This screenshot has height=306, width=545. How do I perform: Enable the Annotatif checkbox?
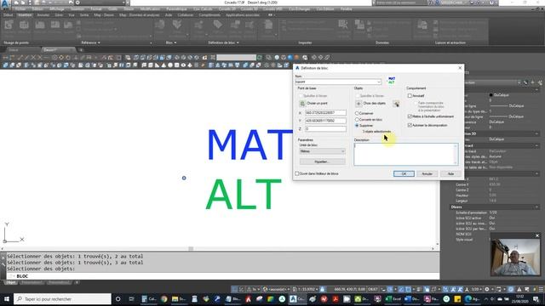point(410,95)
